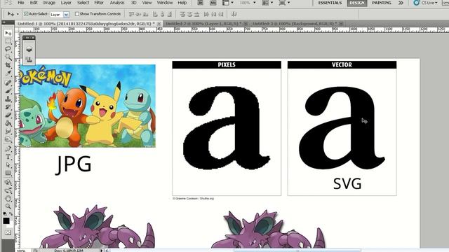Select the Lasso tool
This screenshot has height=252, width=449.
tap(8, 49)
